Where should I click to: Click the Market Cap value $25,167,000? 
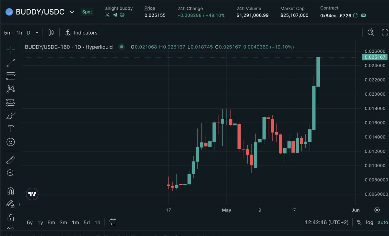pyautogui.click(x=294, y=15)
